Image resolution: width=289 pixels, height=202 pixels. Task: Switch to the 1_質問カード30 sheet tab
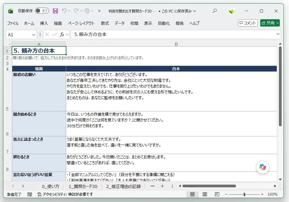(x=83, y=186)
